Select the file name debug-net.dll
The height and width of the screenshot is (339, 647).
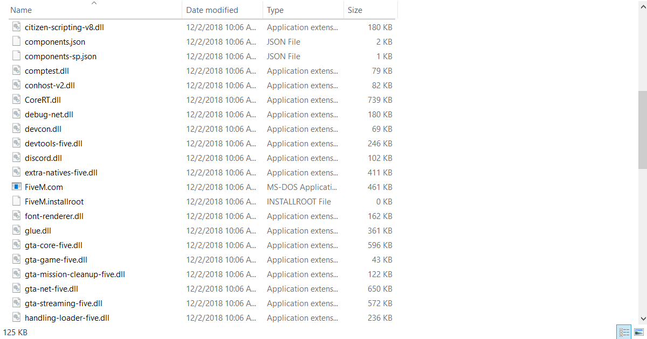click(49, 115)
